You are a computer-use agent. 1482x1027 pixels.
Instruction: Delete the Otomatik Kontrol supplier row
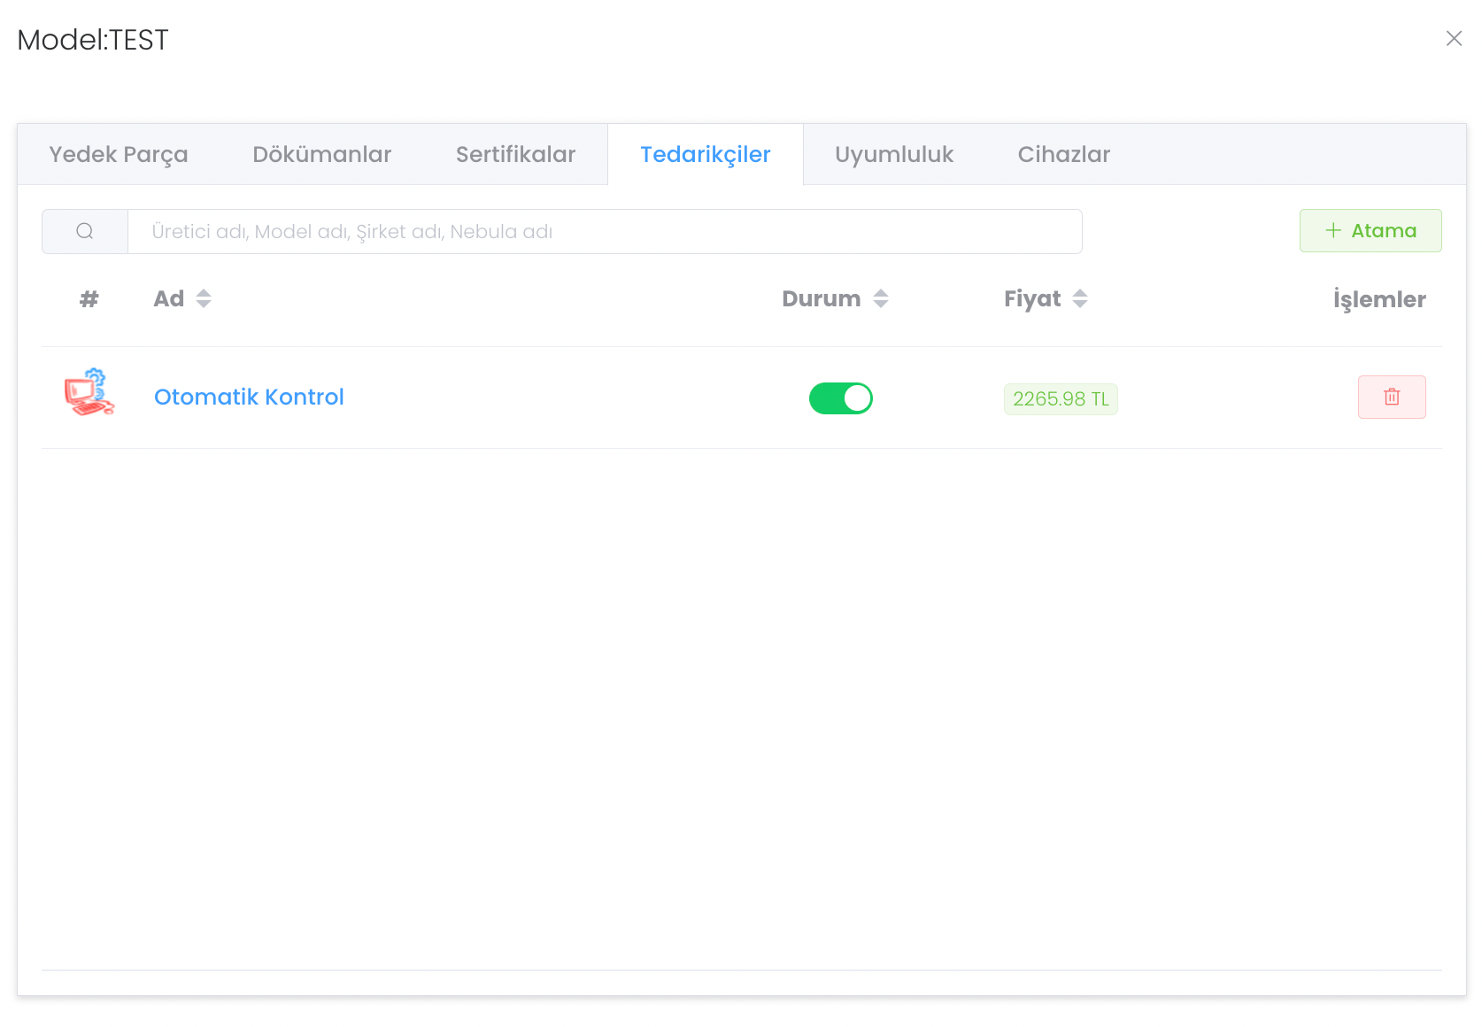point(1391,397)
